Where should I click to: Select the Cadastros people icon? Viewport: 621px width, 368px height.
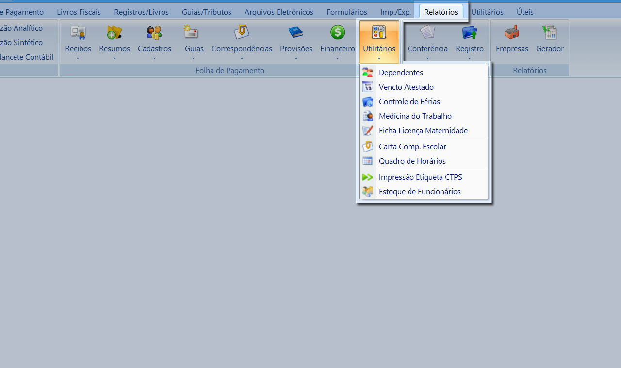point(154,33)
